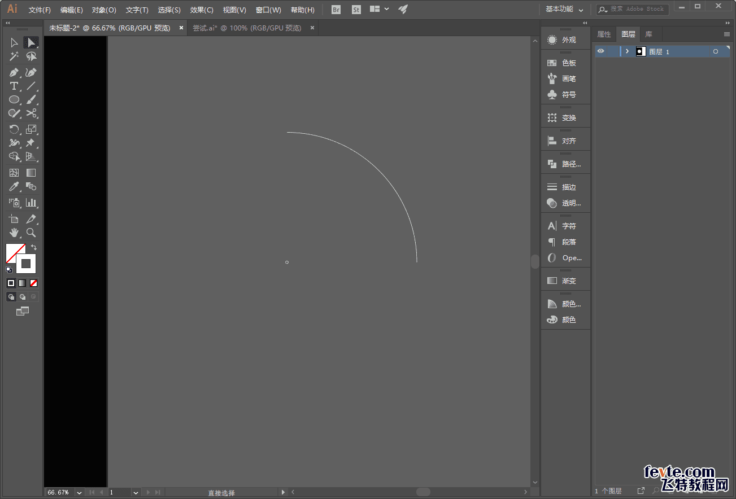Click the target circle of 图层 1

716,51
